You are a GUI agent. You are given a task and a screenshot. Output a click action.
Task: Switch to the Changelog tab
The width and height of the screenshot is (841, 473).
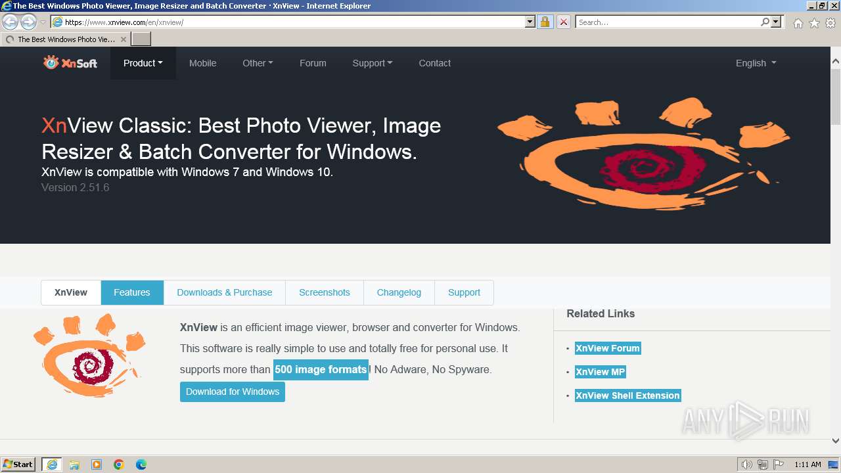(399, 292)
